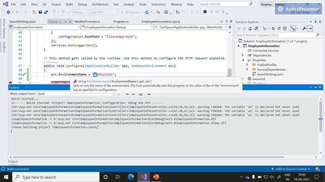Image resolution: width=325 pixels, height=182 pixels.
Task: Open the Configure member navigation dropdown
Action: (x=190, y=27)
